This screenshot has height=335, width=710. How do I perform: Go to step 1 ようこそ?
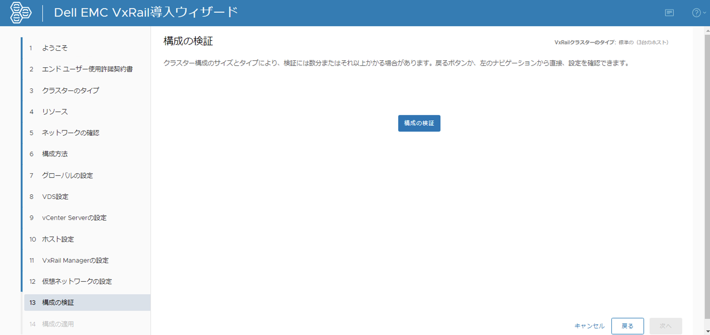pyautogui.click(x=55, y=48)
